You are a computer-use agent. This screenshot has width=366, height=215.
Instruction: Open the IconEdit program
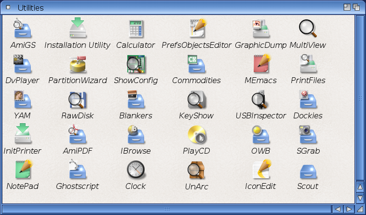point(260,171)
